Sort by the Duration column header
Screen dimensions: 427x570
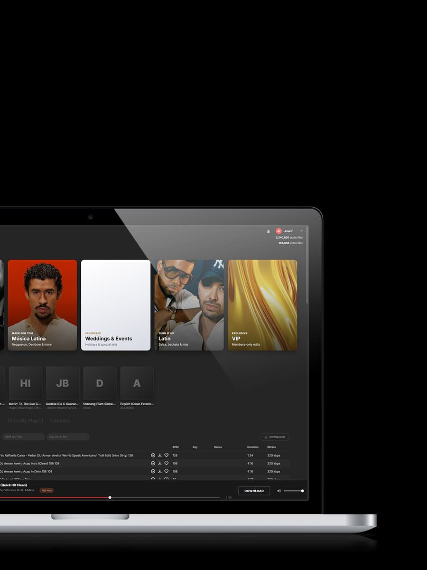253,447
